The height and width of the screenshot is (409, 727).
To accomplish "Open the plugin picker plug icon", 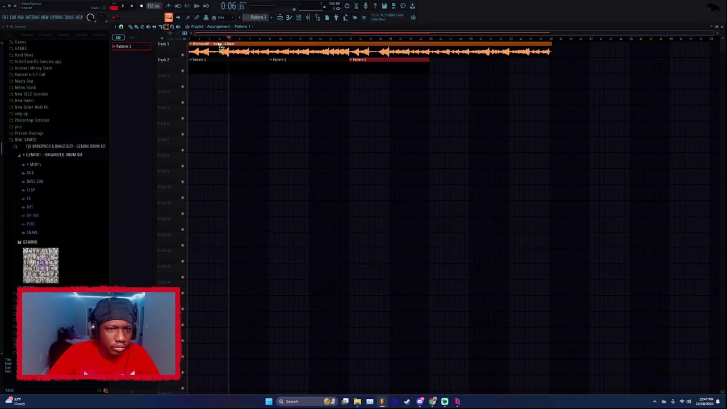I will [336, 18].
